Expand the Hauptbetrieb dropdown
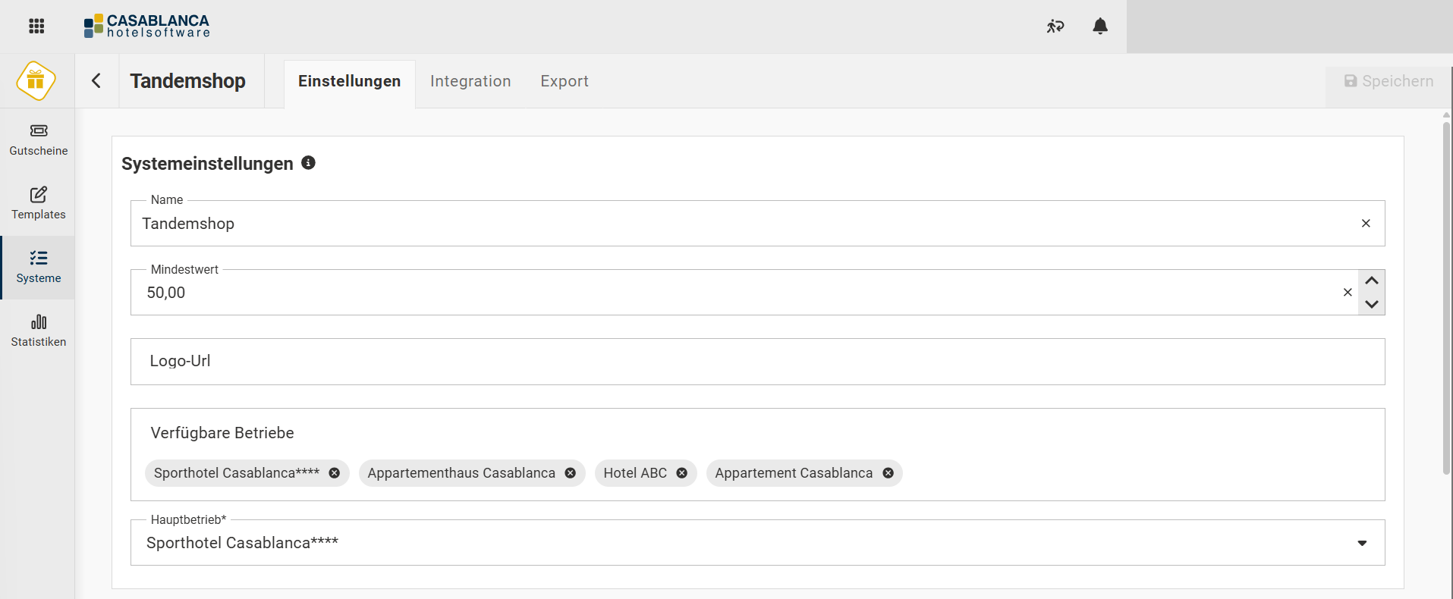Image resolution: width=1453 pixels, height=599 pixels. click(x=1361, y=543)
